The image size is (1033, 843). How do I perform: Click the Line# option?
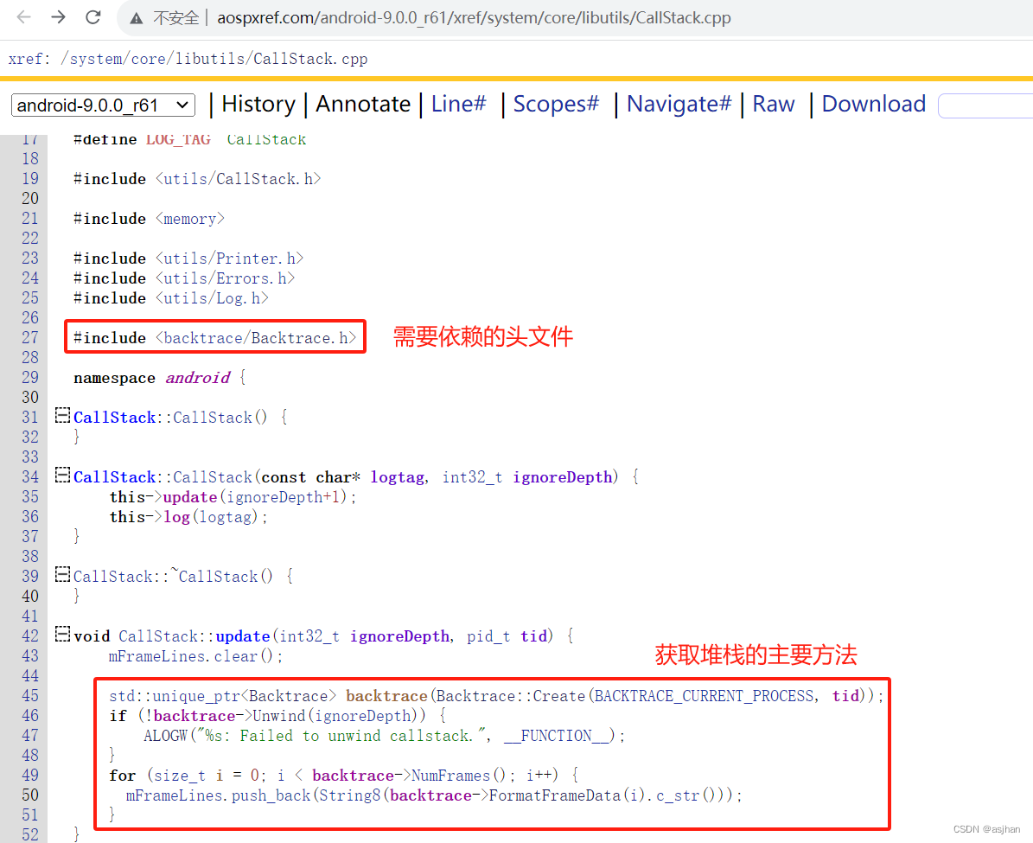click(x=458, y=104)
